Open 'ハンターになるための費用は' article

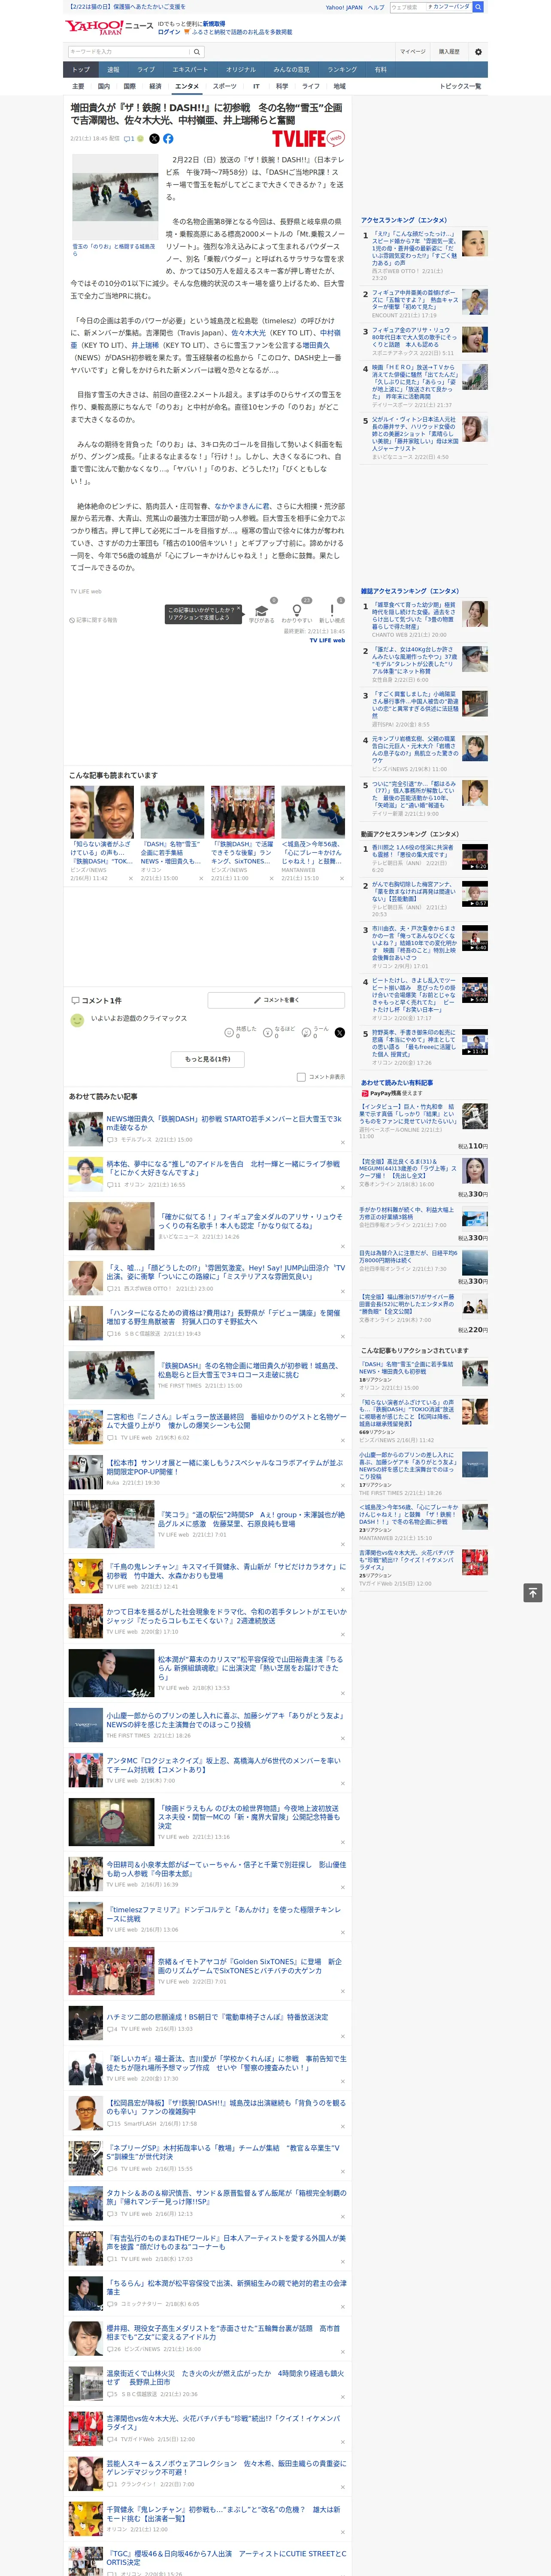coord(224,1317)
